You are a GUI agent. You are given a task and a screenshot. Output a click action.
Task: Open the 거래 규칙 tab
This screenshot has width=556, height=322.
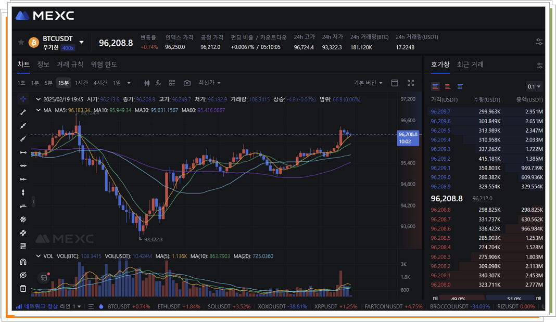(x=70, y=65)
